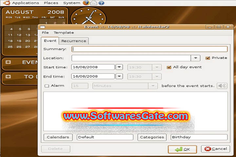Select day 2 in August calendar
Screen dimensions: 236x157
[55, 23]
